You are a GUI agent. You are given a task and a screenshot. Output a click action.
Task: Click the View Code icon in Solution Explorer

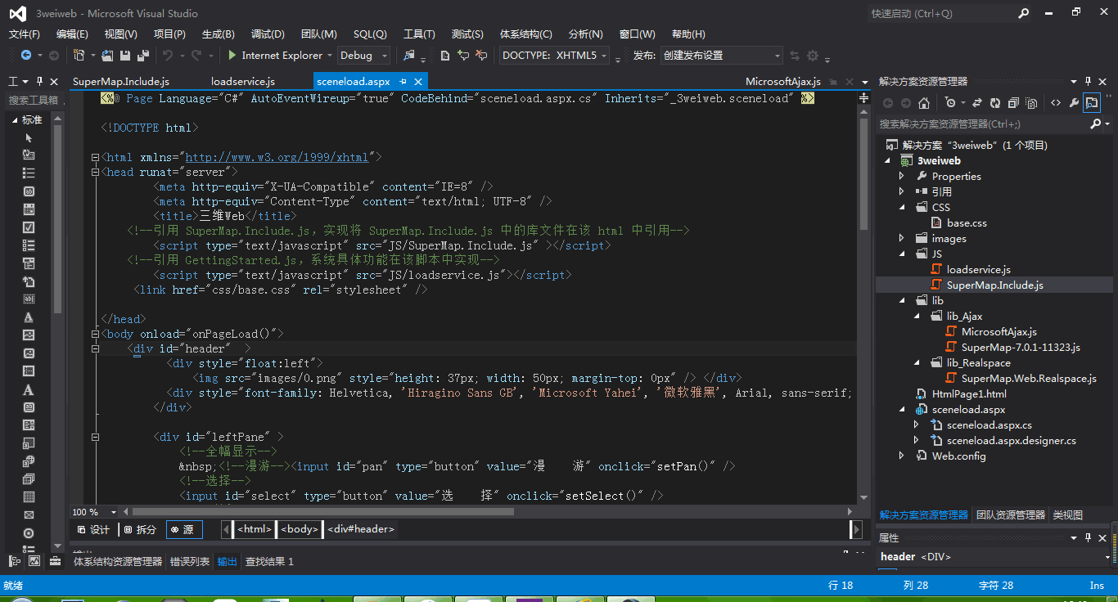[1056, 103]
